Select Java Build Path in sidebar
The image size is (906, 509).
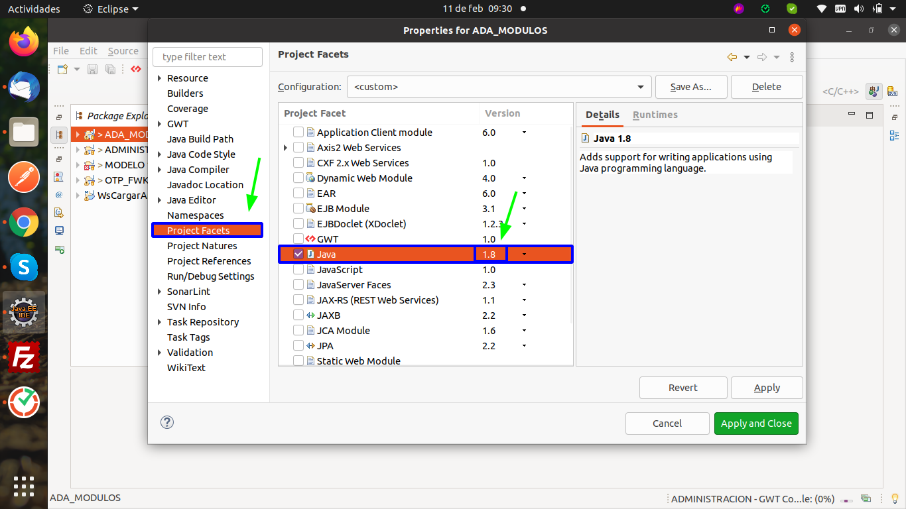click(x=200, y=139)
